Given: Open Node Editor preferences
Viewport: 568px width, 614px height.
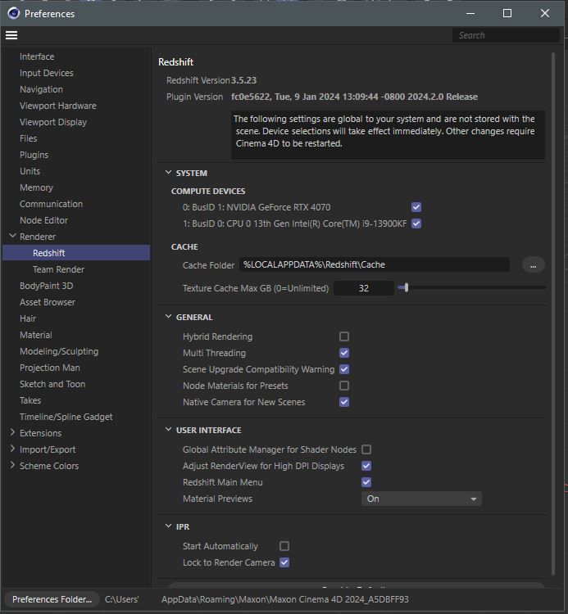Looking at the screenshot, I should click(x=43, y=220).
